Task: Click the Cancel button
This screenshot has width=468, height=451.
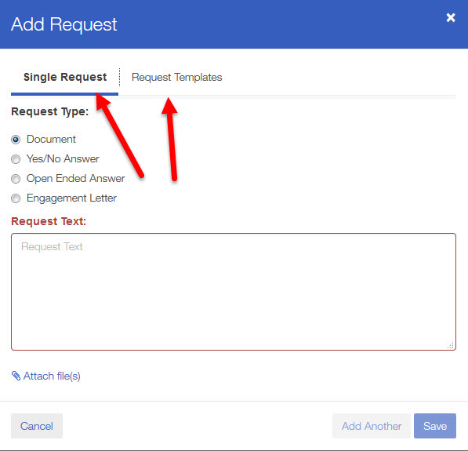Action: [x=37, y=426]
